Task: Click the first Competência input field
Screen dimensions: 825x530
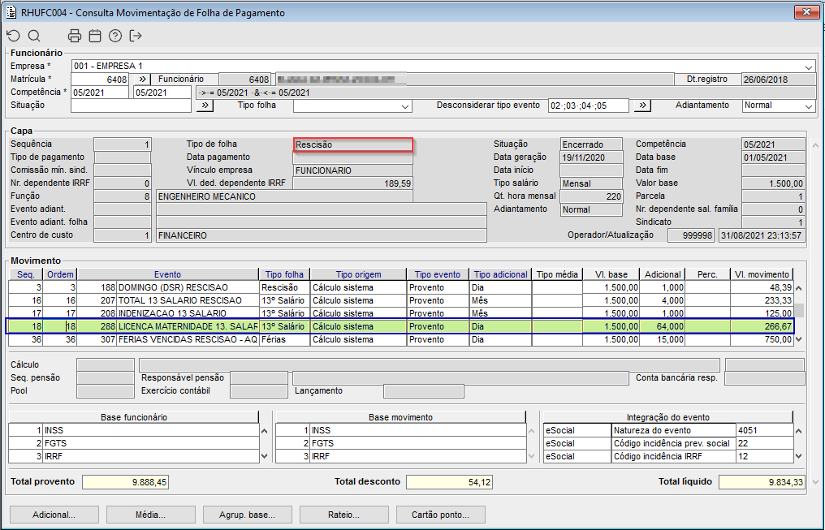Action: click(100, 93)
